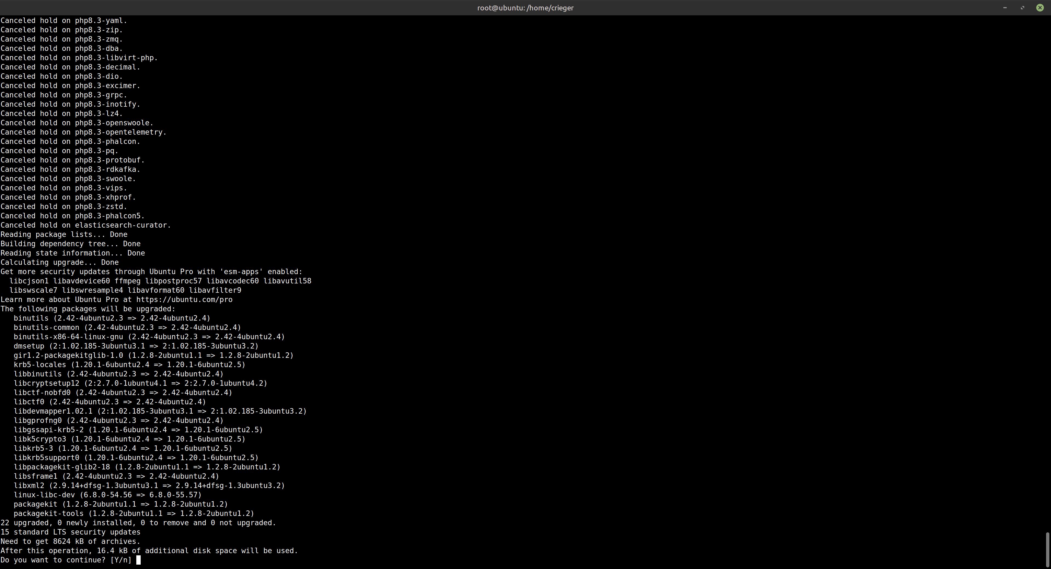Click the line starting with 'libswscale7 libswresample4'

(x=125, y=290)
